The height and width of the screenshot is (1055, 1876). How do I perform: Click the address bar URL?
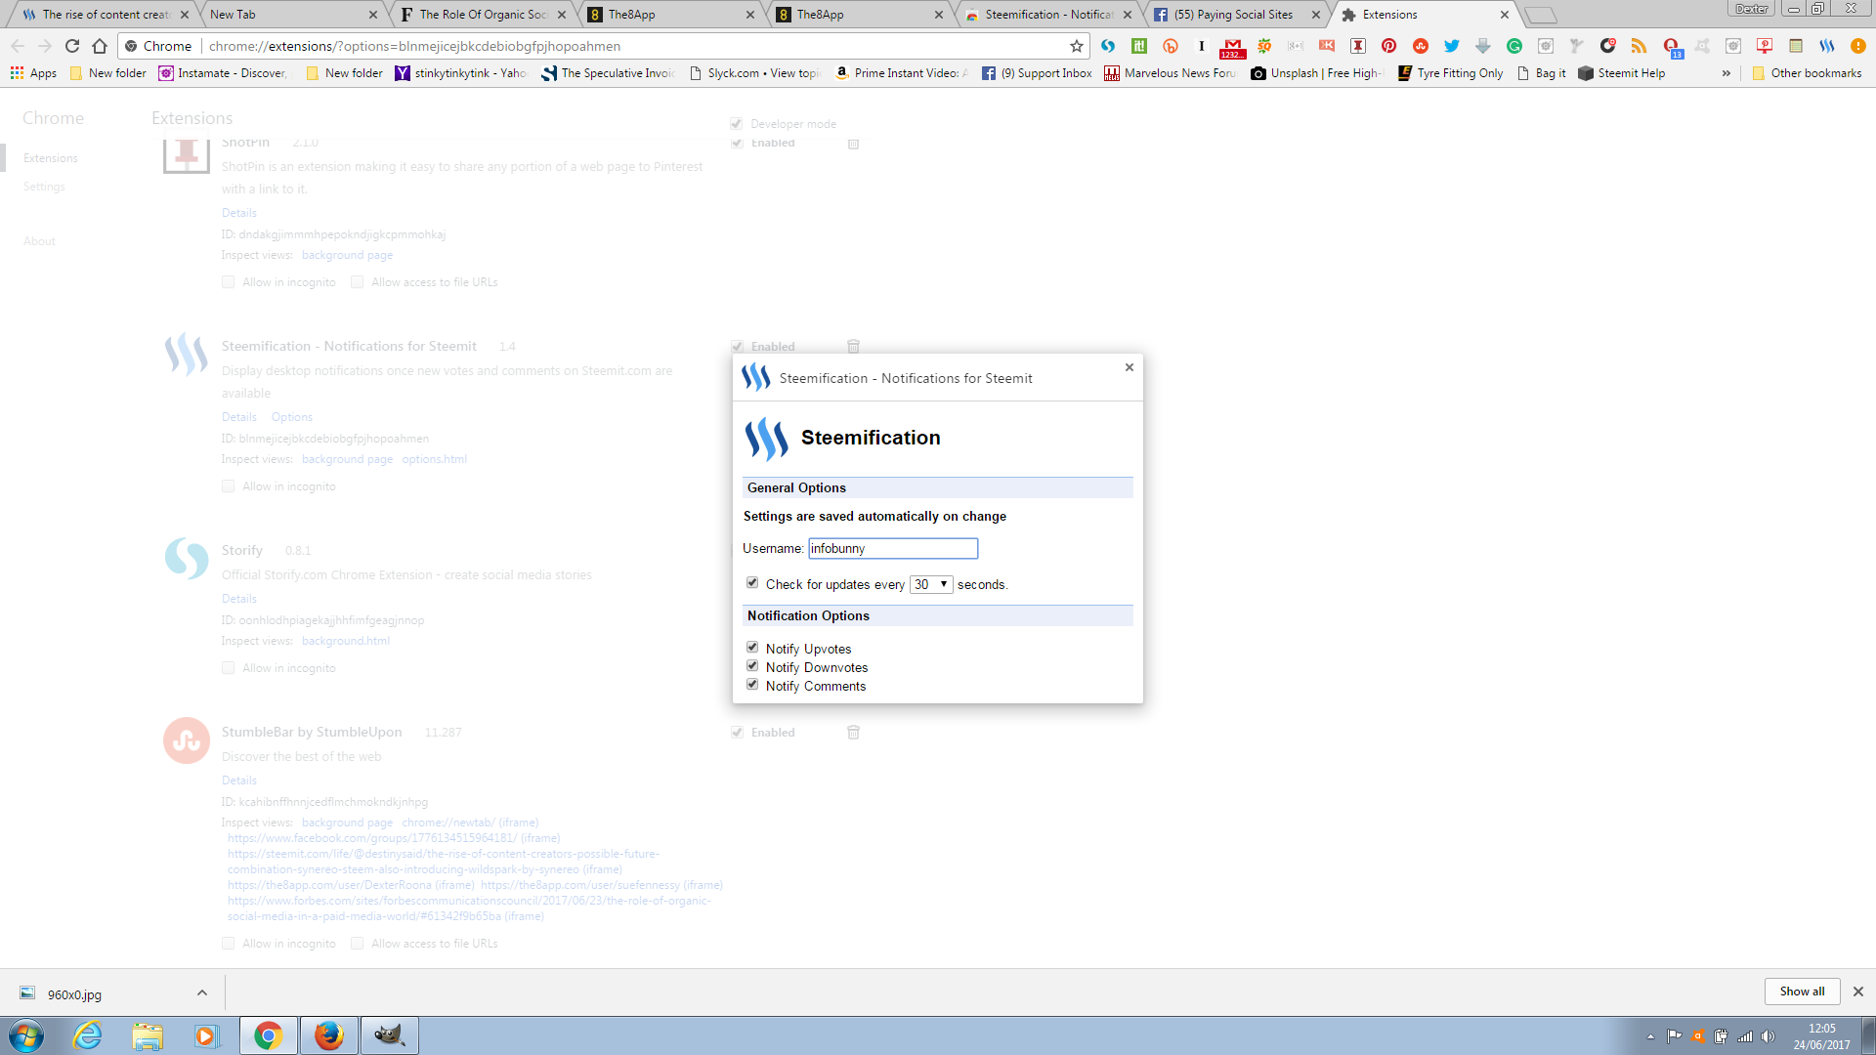[414, 46]
